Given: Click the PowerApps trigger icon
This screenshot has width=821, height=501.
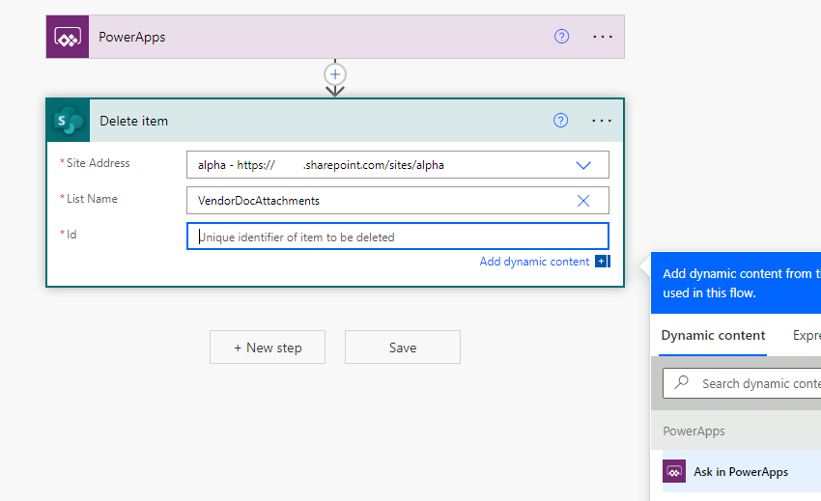Looking at the screenshot, I should pos(68,37).
